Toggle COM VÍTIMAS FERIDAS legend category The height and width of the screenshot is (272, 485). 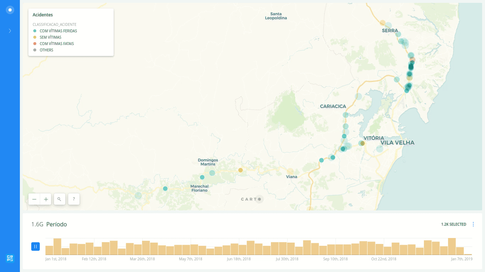pos(58,31)
